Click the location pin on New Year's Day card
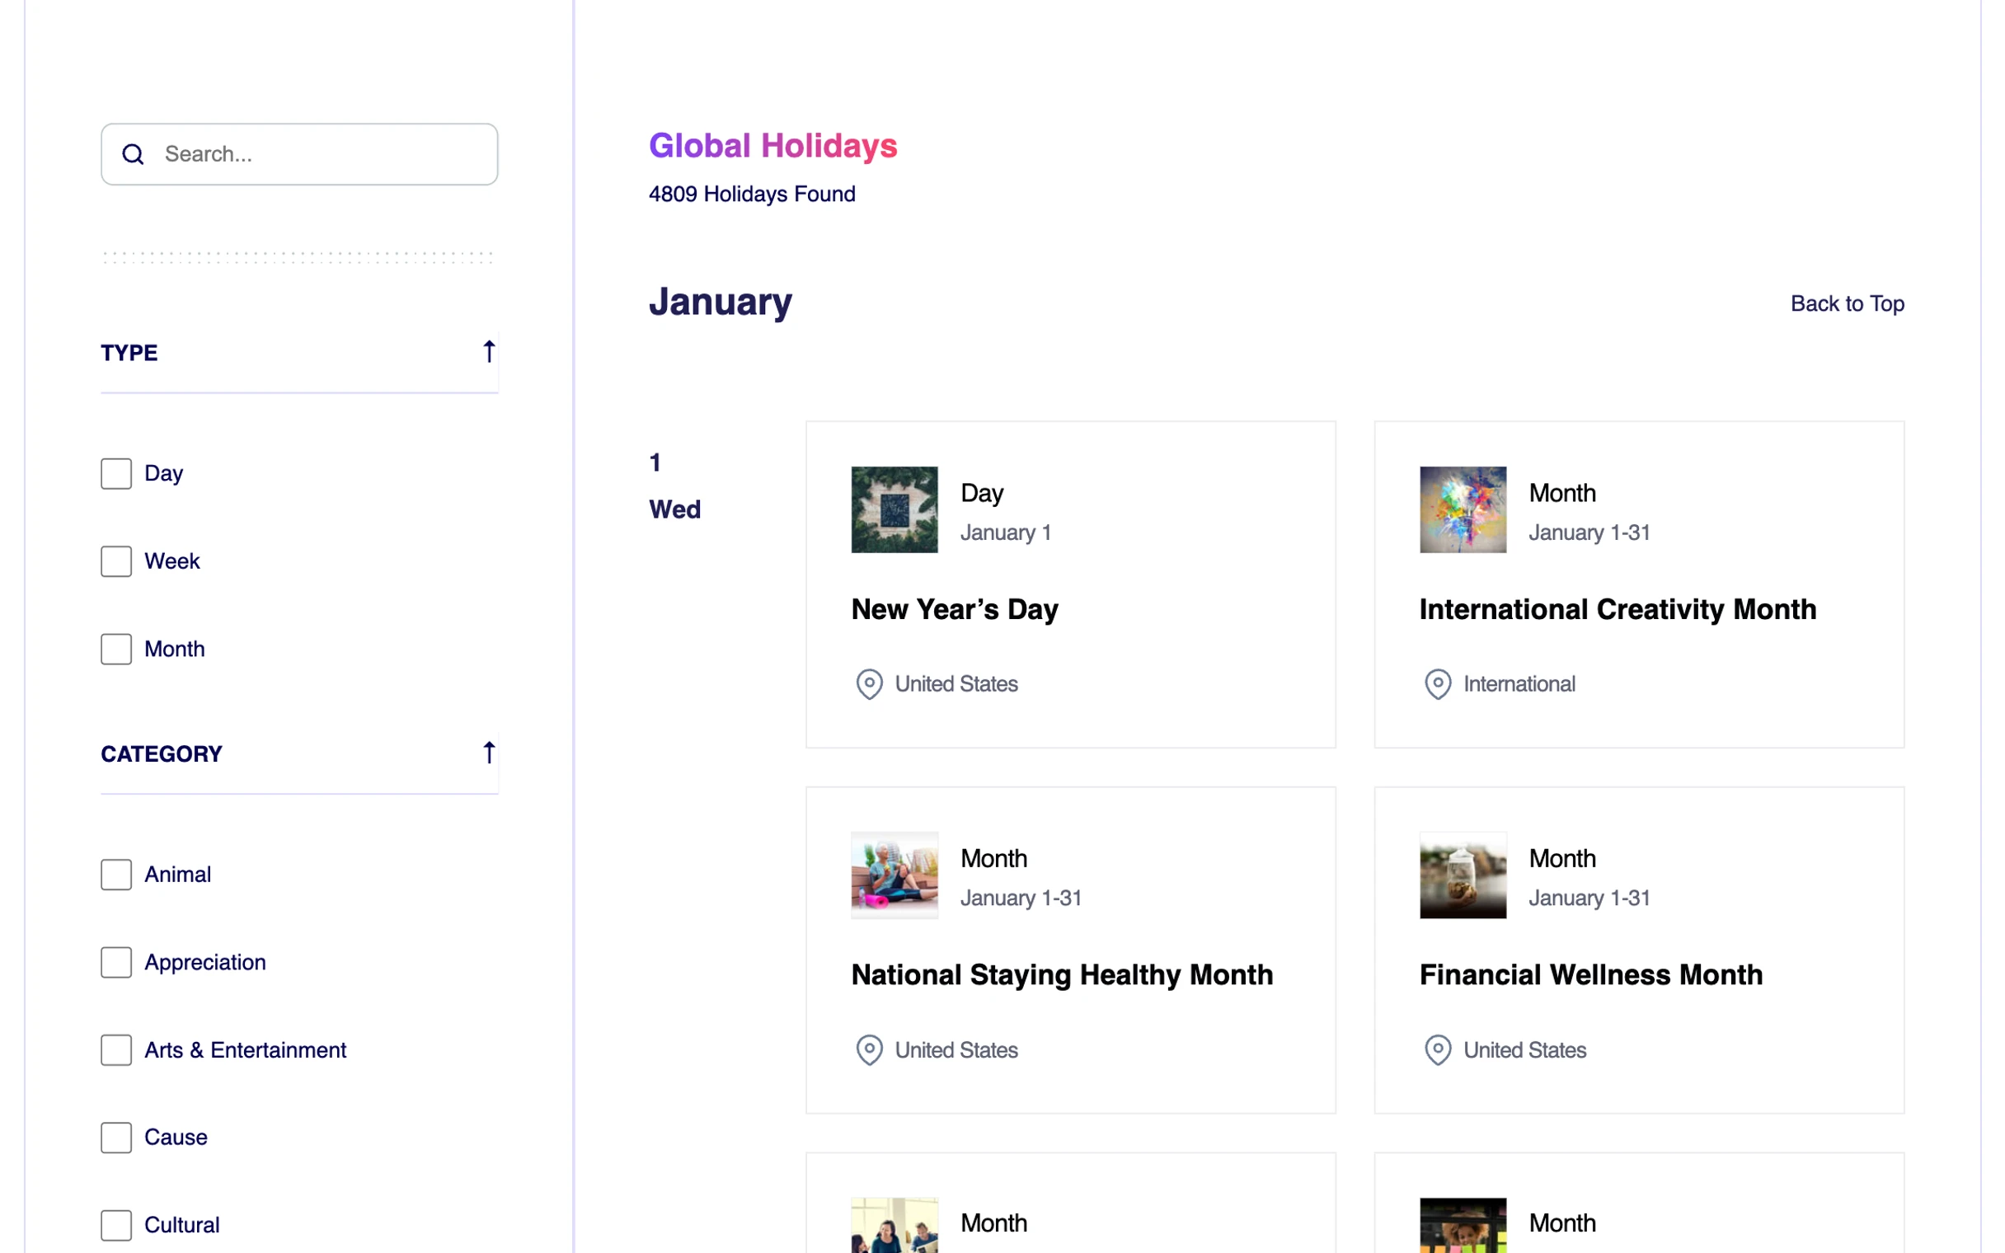Image resolution: width=2005 pixels, height=1253 pixels. [x=868, y=684]
